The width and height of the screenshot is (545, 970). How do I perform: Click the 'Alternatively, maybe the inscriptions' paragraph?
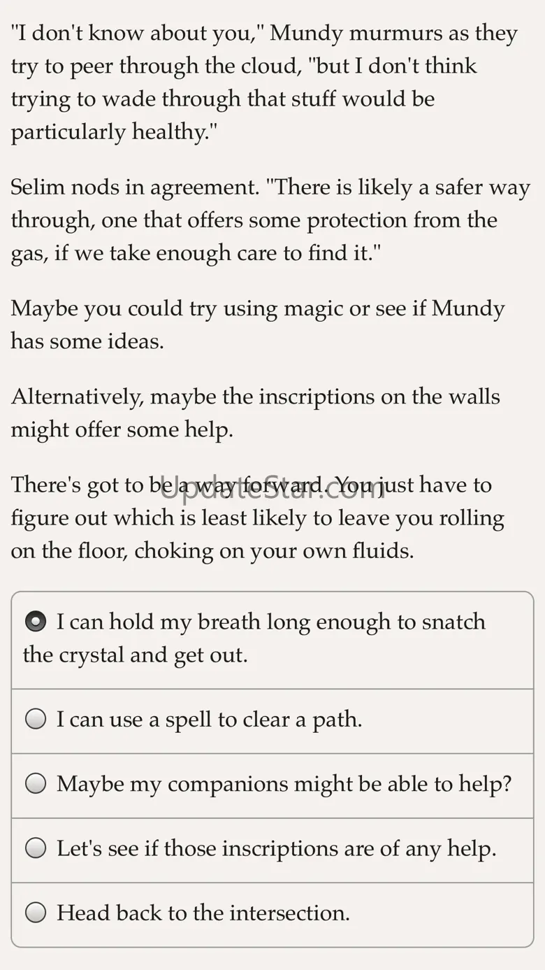click(x=256, y=413)
